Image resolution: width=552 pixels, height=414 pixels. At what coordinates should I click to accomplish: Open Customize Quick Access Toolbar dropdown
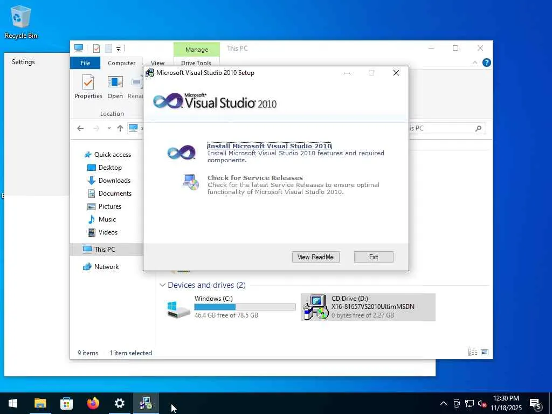[x=118, y=49]
